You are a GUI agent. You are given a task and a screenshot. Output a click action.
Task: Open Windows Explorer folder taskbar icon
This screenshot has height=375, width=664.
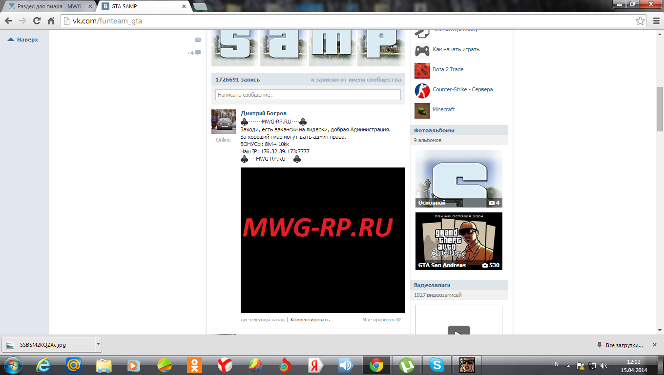[x=104, y=365]
